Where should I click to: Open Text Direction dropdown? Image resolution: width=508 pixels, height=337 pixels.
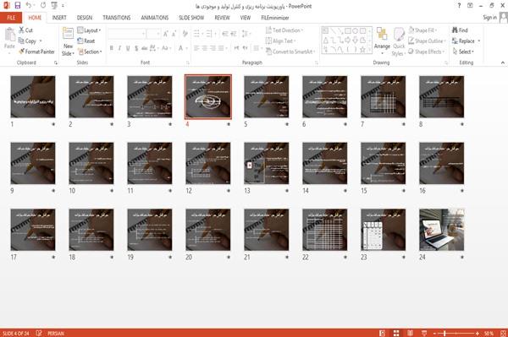(x=284, y=30)
